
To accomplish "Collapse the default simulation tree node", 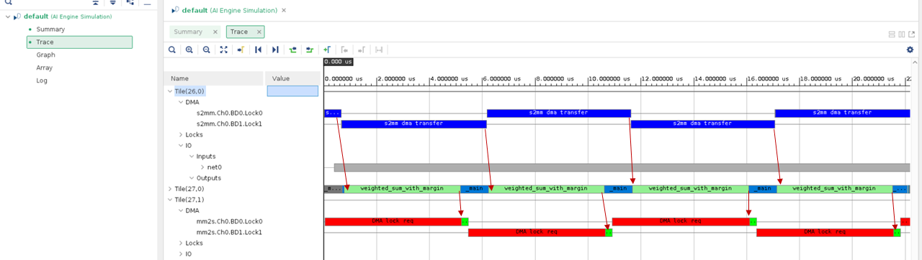I will pyautogui.click(x=8, y=16).
